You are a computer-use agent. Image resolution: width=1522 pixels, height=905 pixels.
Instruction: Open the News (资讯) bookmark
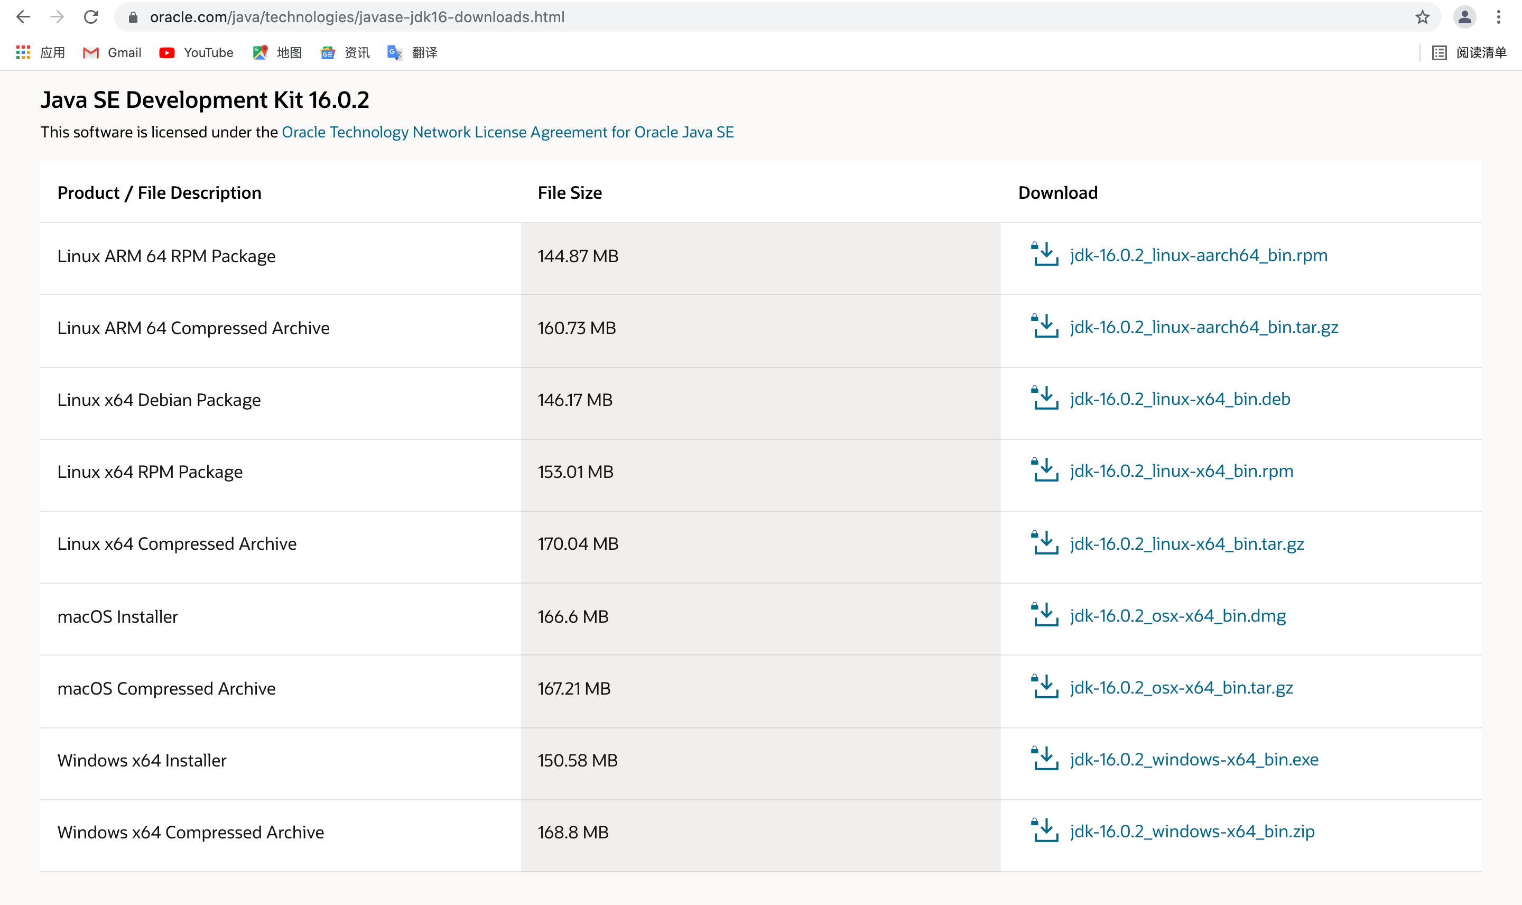point(345,52)
